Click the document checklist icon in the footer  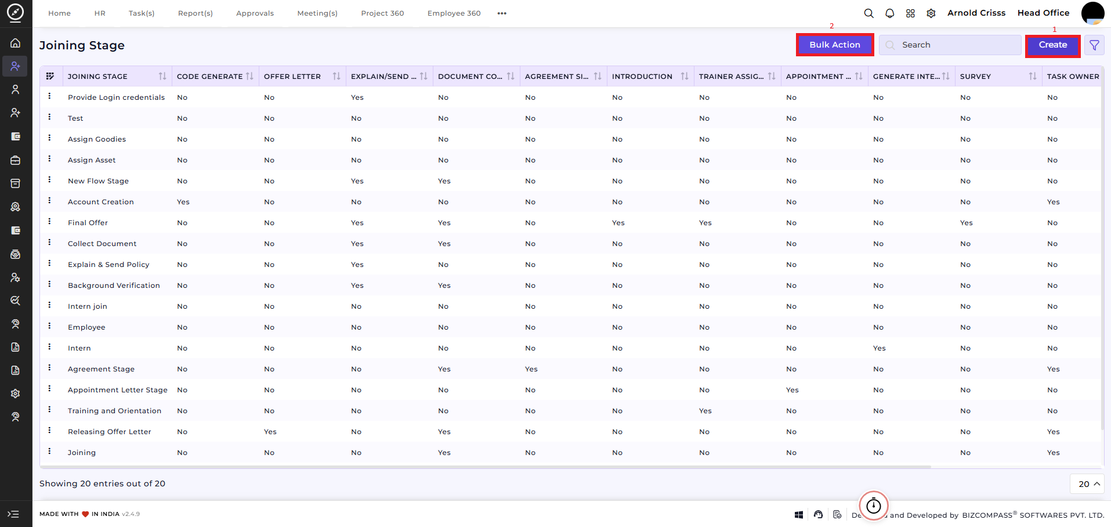pos(837,515)
